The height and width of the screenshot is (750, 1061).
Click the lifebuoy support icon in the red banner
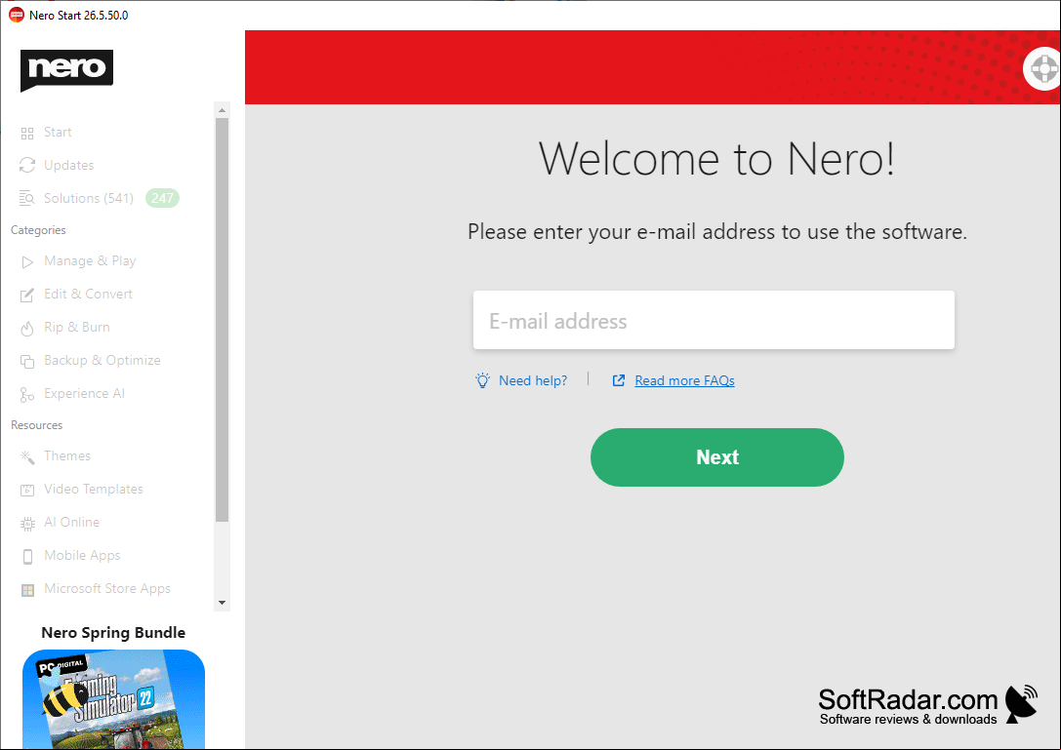click(x=1043, y=68)
